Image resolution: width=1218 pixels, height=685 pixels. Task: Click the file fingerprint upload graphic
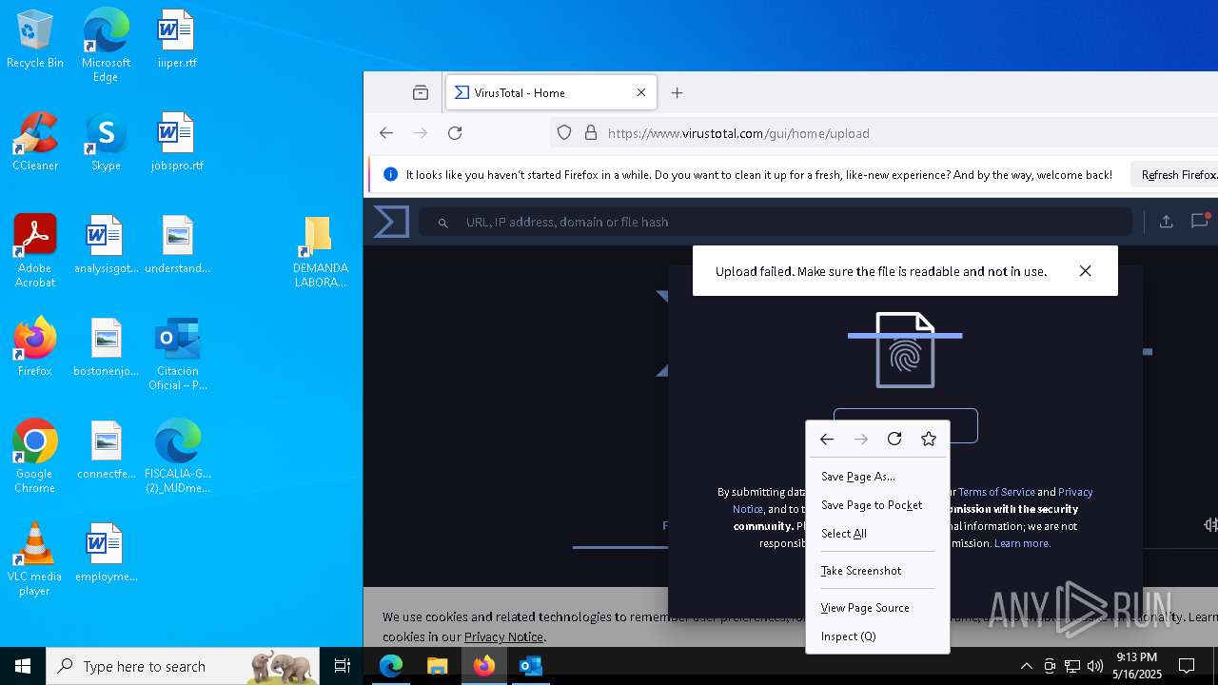click(x=905, y=350)
